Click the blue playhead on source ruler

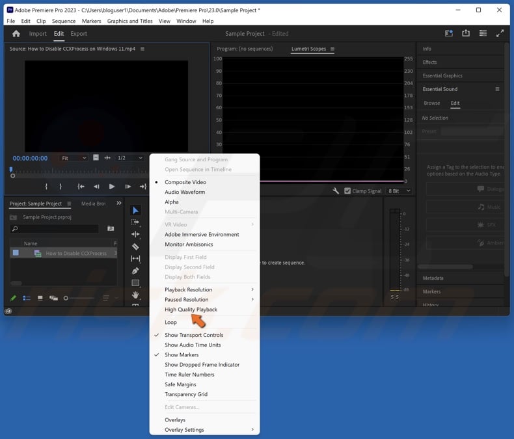tap(11, 169)
